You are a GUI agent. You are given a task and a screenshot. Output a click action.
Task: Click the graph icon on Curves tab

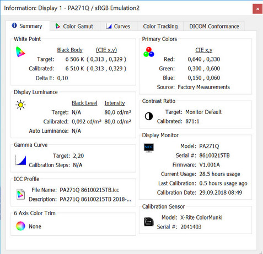pyautogui.click(x=109, y=26)
